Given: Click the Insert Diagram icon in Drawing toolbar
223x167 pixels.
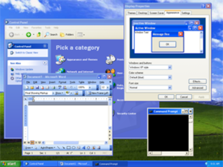Looking at the screenshot, I should pyautogui.click(x=89, y=148).
